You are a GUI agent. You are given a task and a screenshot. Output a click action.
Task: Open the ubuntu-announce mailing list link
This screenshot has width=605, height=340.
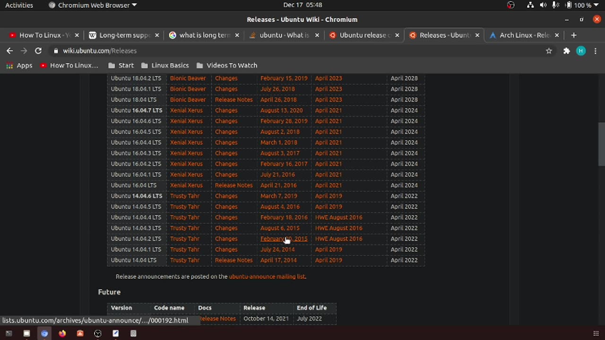click(x=267, y=277)
